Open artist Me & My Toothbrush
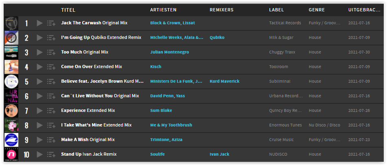Viewport: 387px width, 165px height. 171,125
